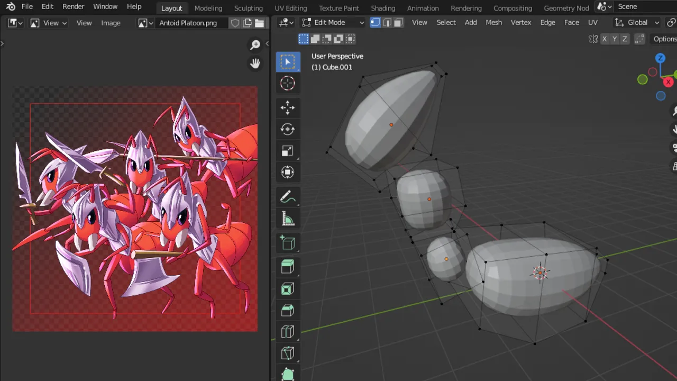Select the Select Box tool
Viewport: 677px width, 381px height.
point(288,62)
